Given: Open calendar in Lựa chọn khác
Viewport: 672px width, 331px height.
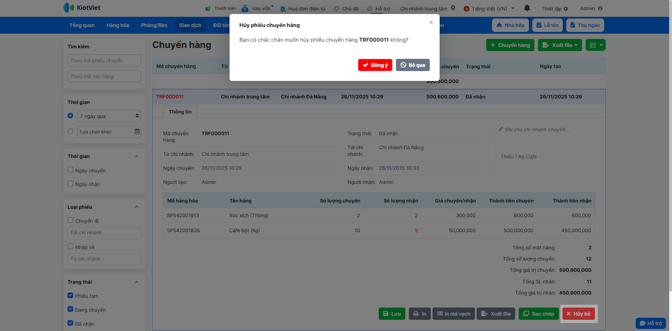Looking at the screenshot, I should click(x=137, y=131).
